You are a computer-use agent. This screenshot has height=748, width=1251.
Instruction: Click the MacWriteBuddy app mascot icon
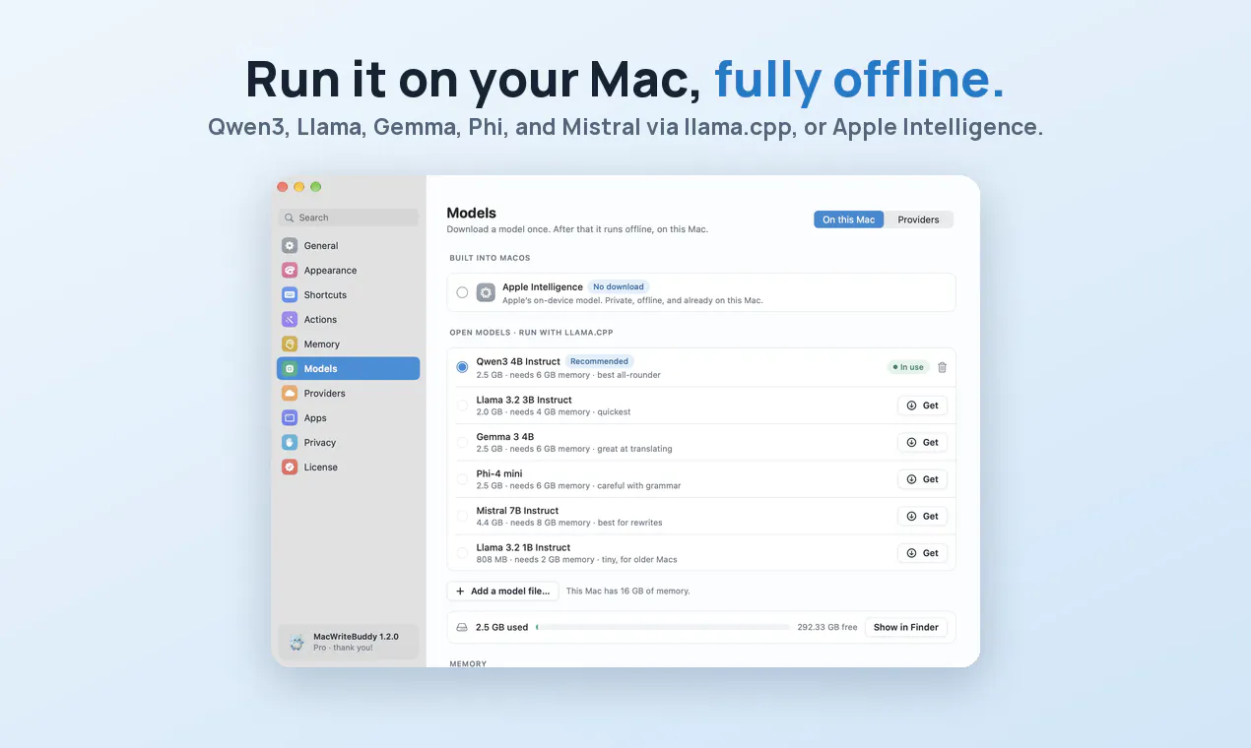pyautogui.click(x=296, y=643)
